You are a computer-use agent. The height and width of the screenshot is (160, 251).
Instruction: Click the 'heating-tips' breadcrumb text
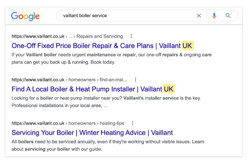tap(112, 123)
